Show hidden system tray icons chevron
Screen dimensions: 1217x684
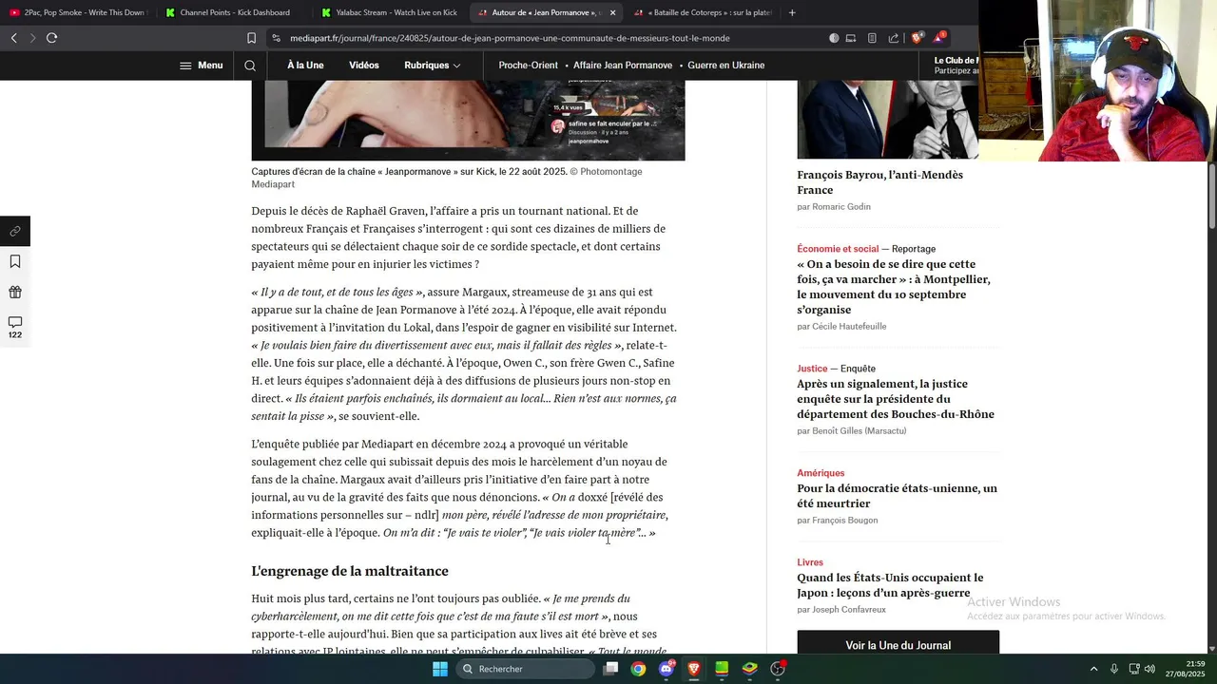1093,669
